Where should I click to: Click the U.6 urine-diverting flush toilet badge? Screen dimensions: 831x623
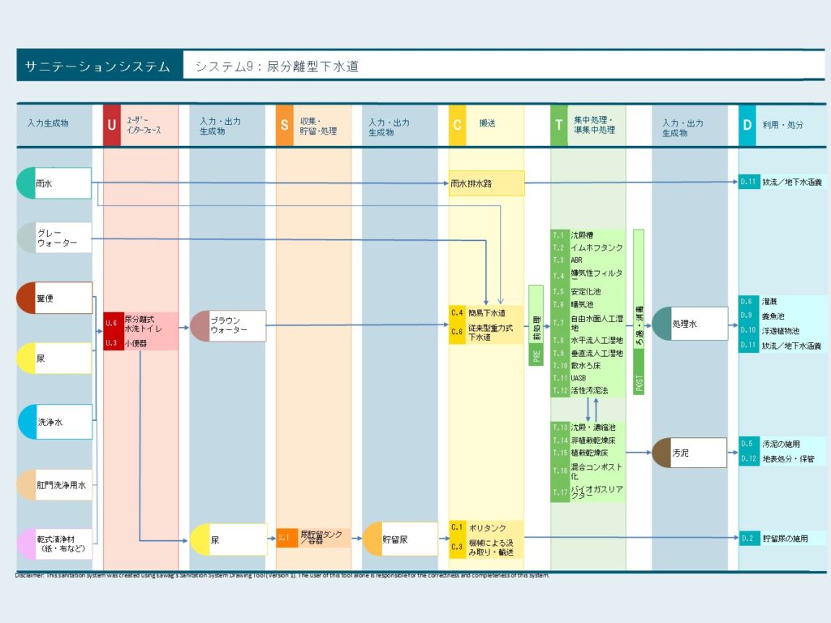[111, 320]
